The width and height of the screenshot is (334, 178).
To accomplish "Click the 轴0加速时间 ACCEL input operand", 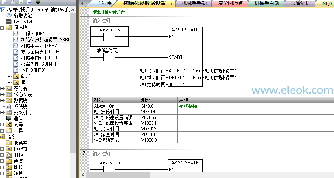I will (x=152, y=71).
